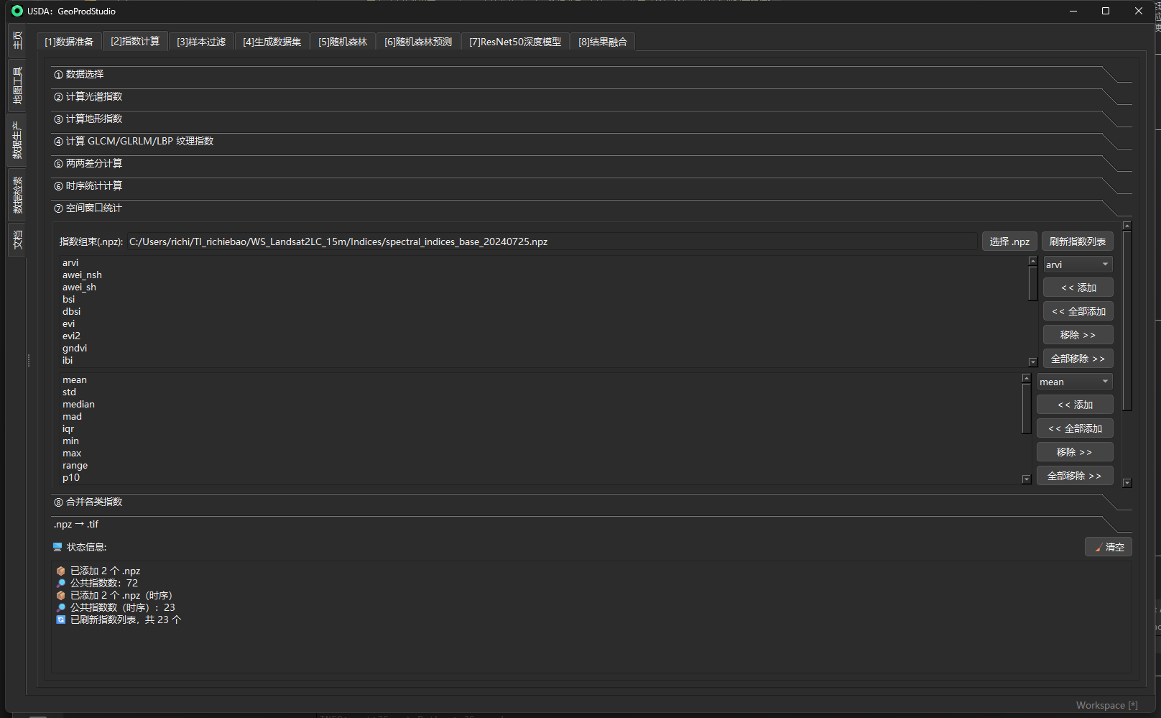This screenshot has height=718, width=1161.
Task: Click statistics list scroll-down arrow
Action: click(1026, 479)
